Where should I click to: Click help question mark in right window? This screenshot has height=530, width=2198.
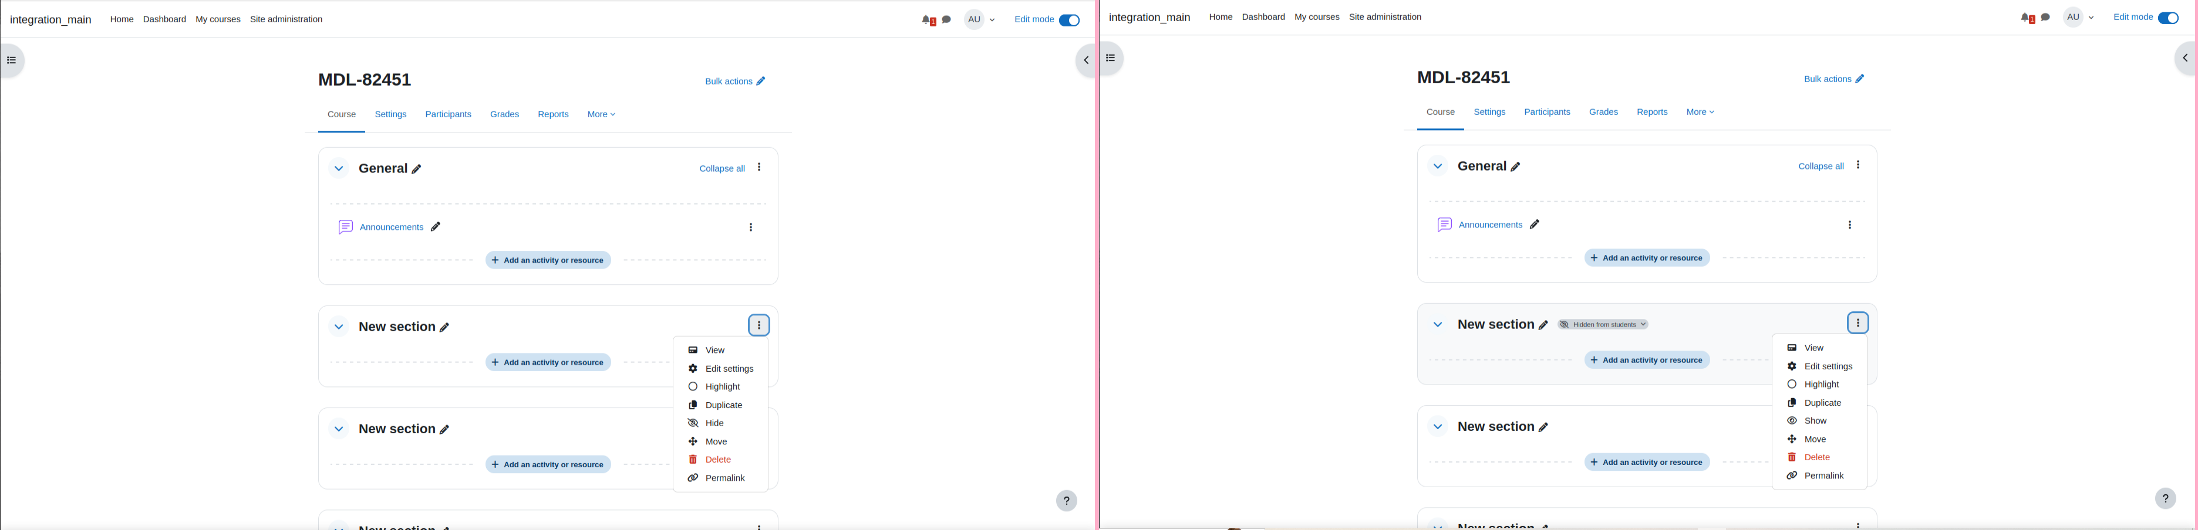click(2166, 500)
